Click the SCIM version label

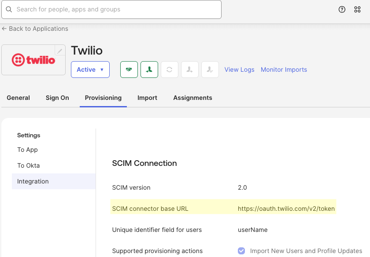(131, 187)
